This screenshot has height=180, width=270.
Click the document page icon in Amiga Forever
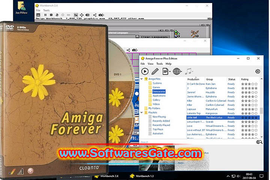point(165,71)
